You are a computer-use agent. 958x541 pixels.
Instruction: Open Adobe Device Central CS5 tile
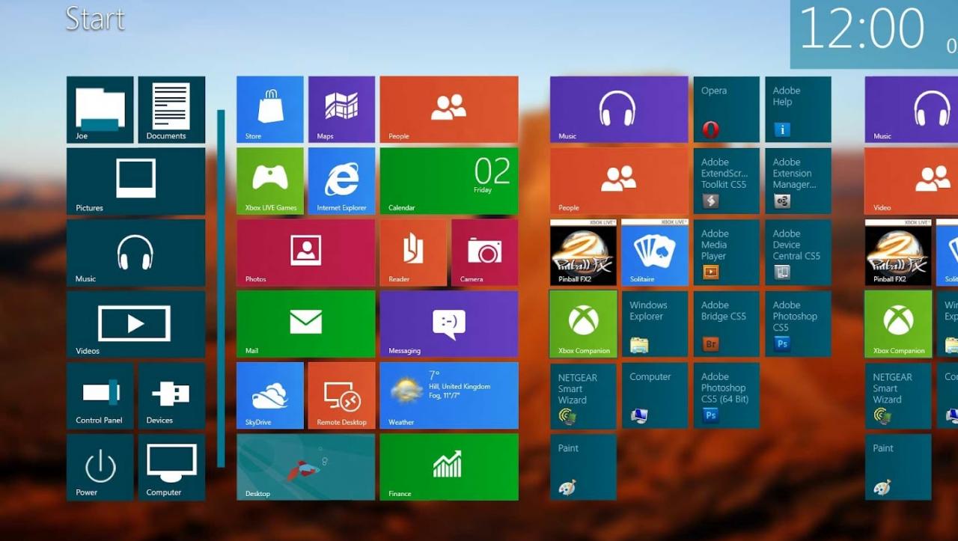[x=798, y=252]
